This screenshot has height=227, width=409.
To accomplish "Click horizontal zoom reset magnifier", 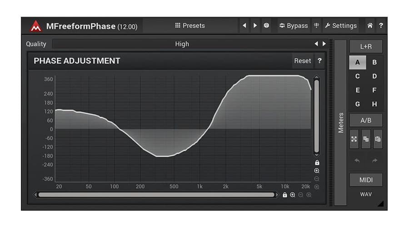I will [x=309, y=195].
